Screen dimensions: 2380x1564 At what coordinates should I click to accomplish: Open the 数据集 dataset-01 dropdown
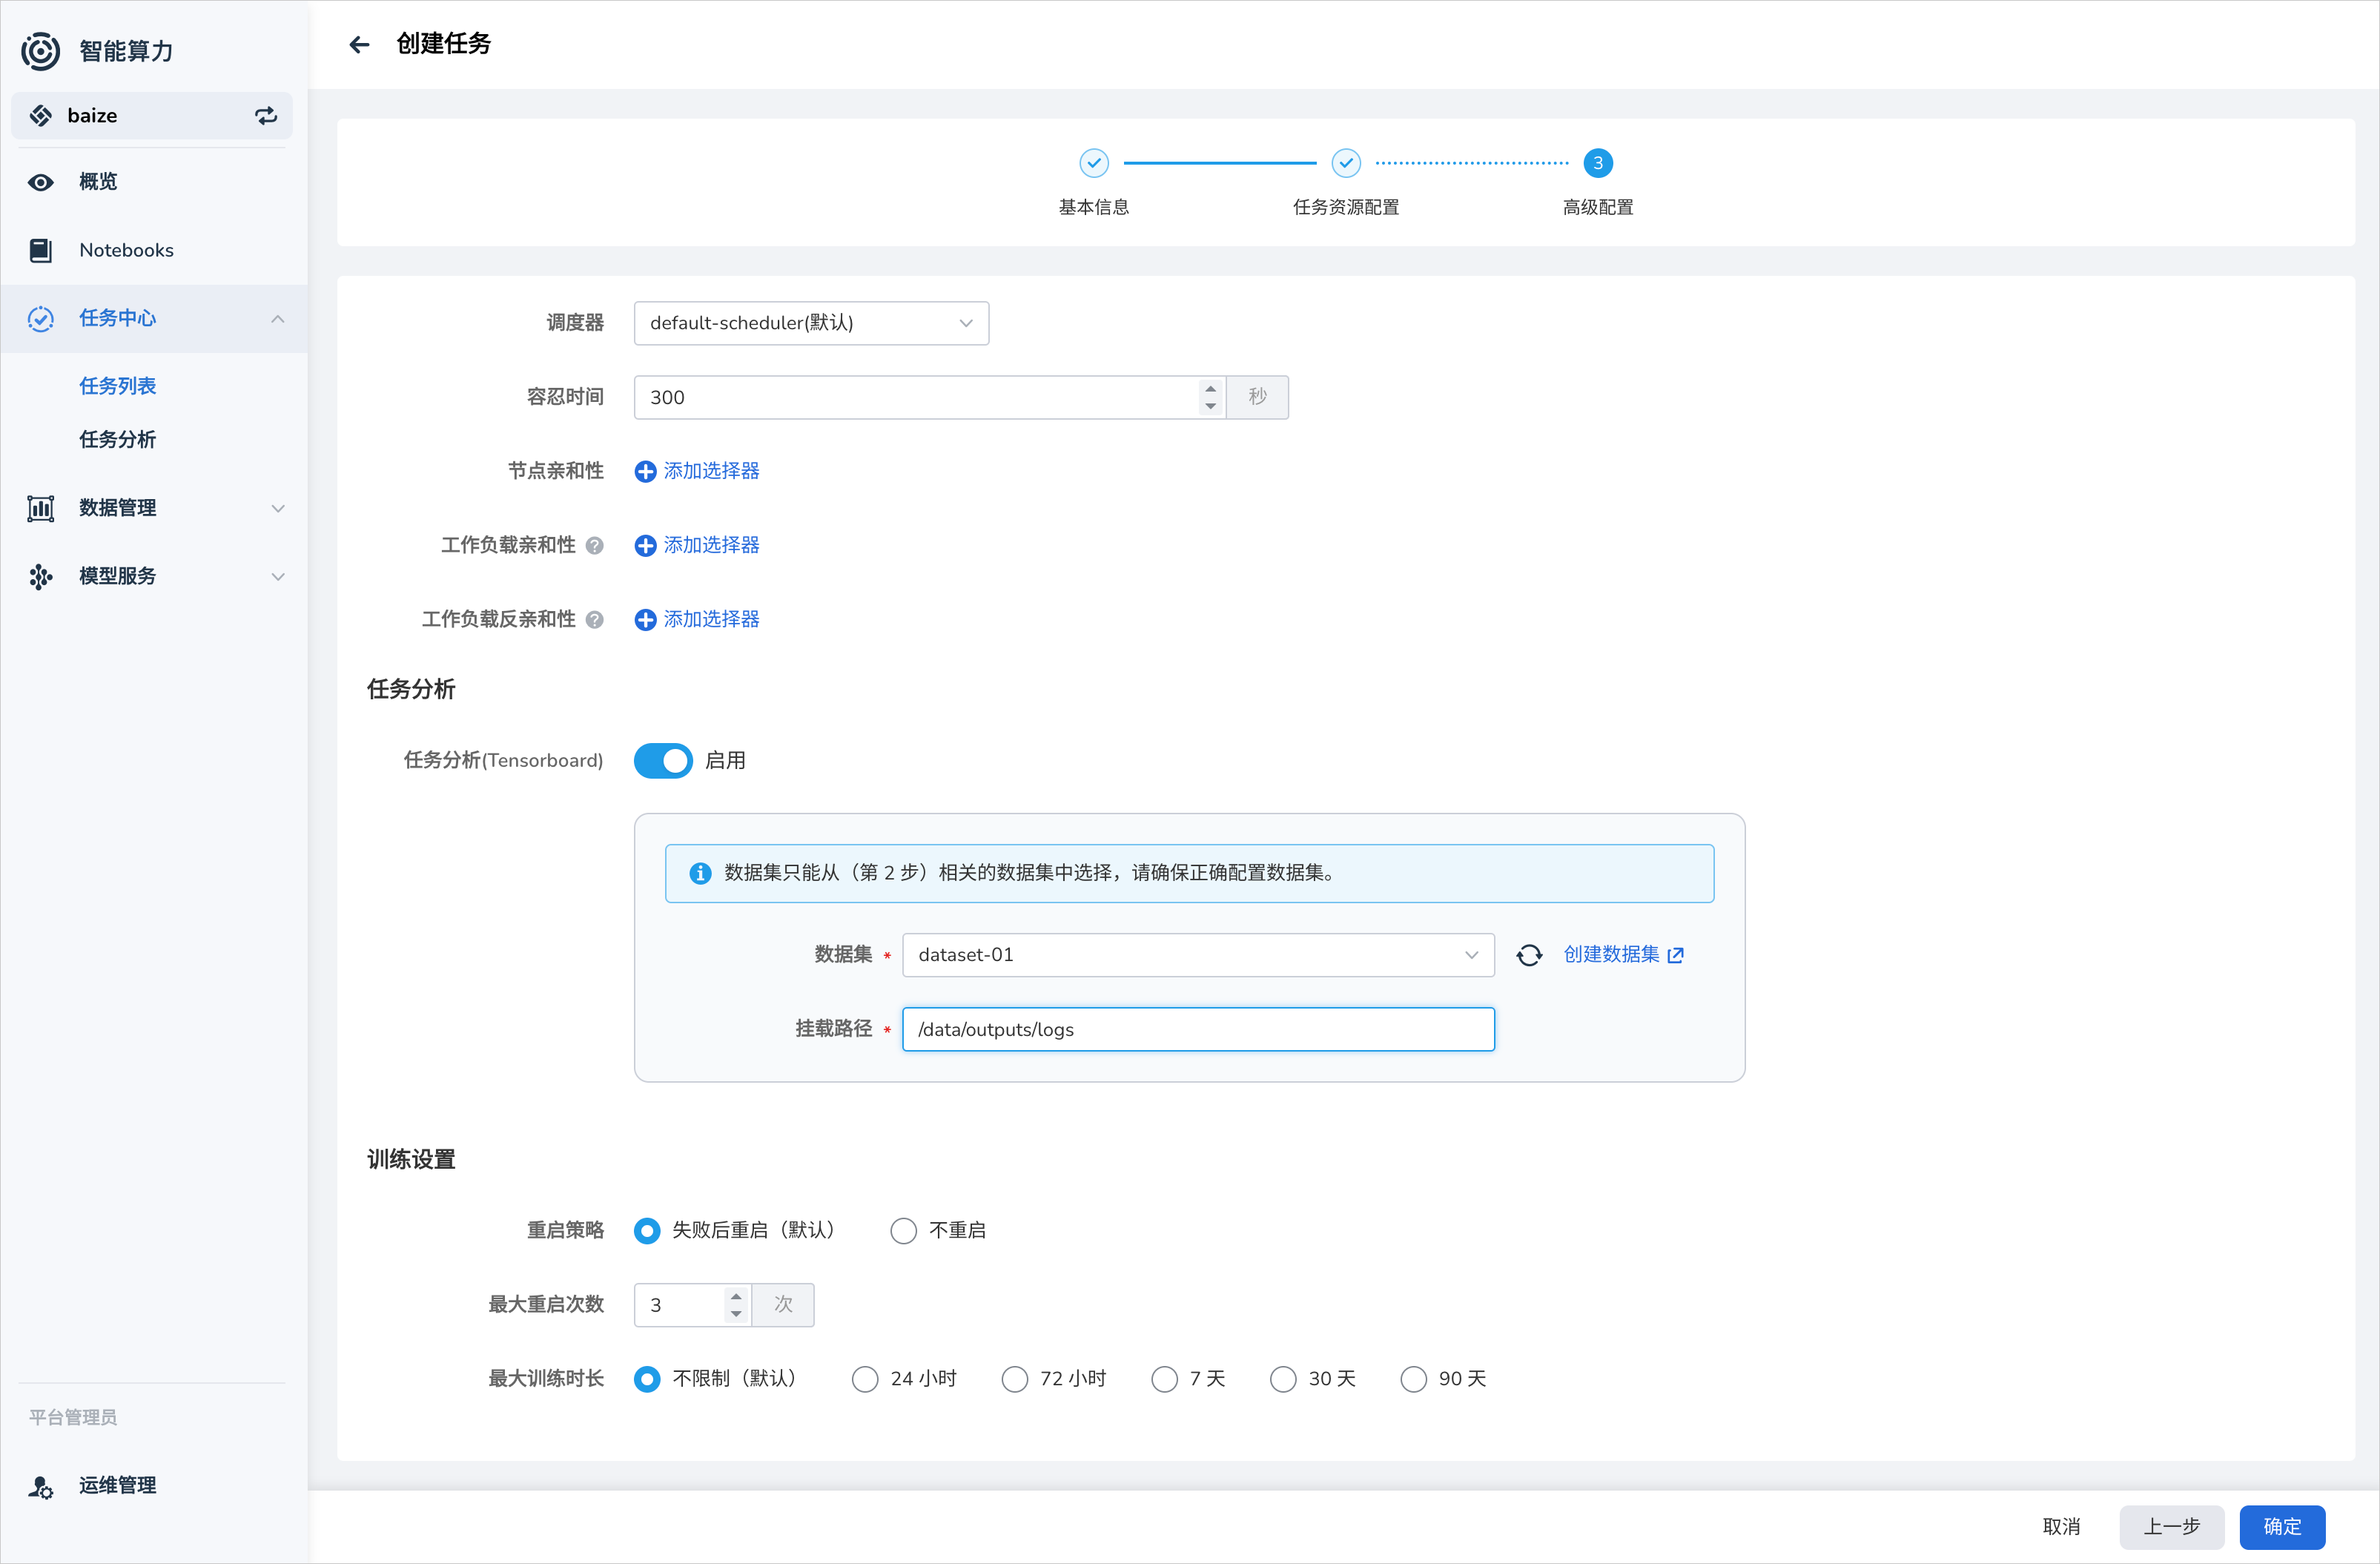1198,955
